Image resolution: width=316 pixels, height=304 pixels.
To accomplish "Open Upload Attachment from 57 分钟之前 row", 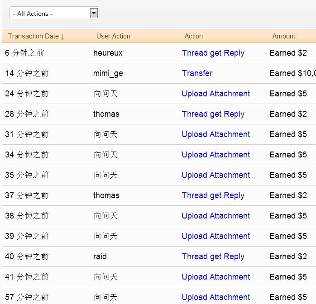I will 215,297.
